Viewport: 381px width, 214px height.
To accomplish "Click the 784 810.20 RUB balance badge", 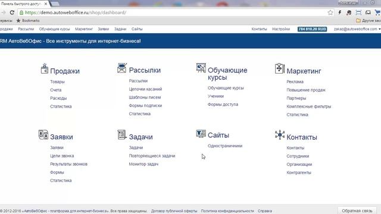I will click(312, 29).
